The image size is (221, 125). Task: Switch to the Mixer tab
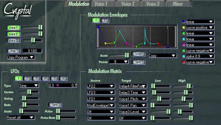178,4
